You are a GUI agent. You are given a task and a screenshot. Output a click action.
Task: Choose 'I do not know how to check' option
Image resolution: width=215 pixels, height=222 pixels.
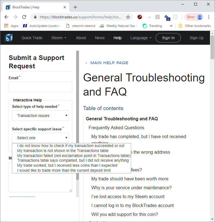[71, 146]
